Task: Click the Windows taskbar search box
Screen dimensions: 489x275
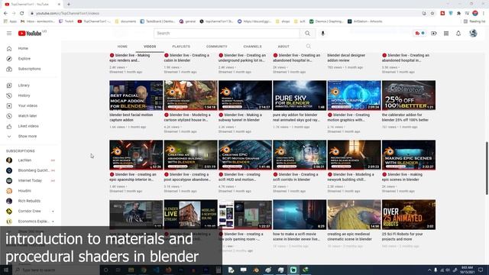Action: 56,270
